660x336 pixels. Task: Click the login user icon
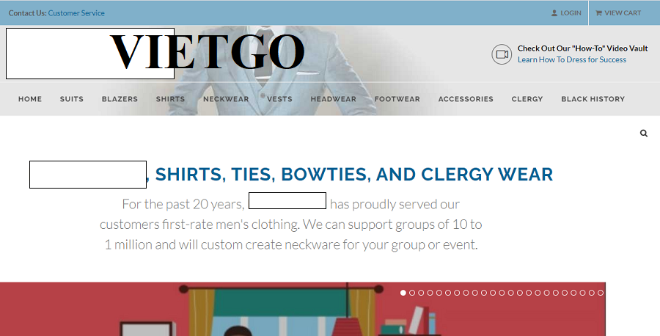pos(554,13)
